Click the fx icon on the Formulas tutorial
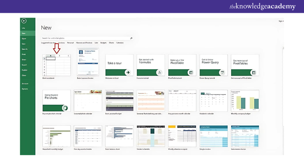The width and height of the screenshot is (304, 160). tap(159, 72)
